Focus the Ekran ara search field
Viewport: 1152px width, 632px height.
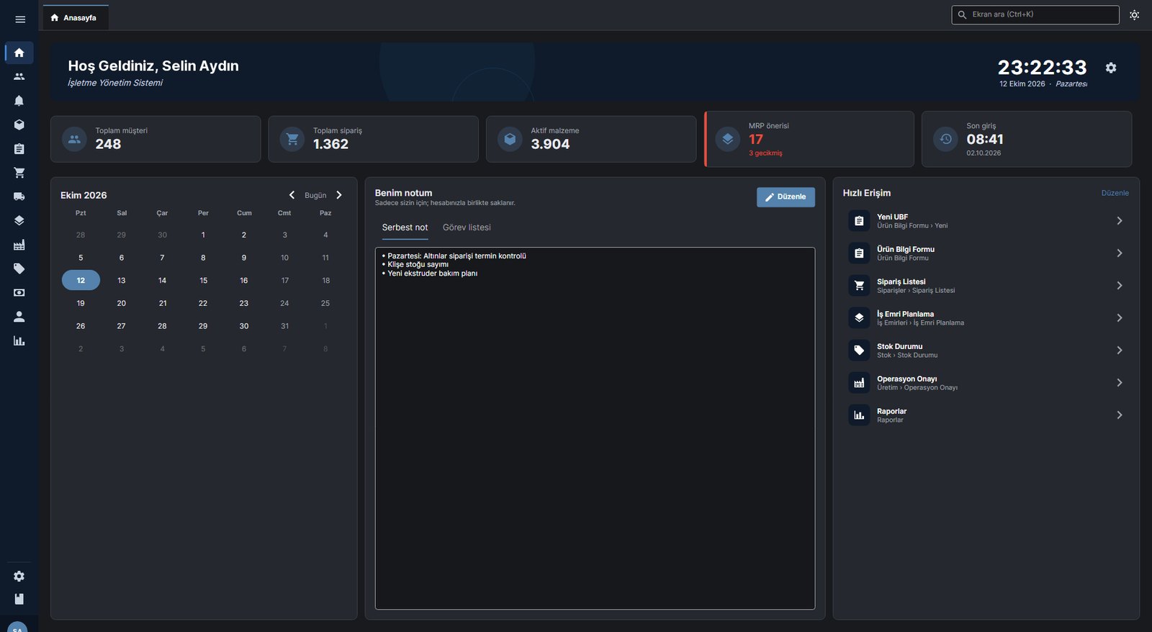pyautogui.click(x=1035, y=14)
